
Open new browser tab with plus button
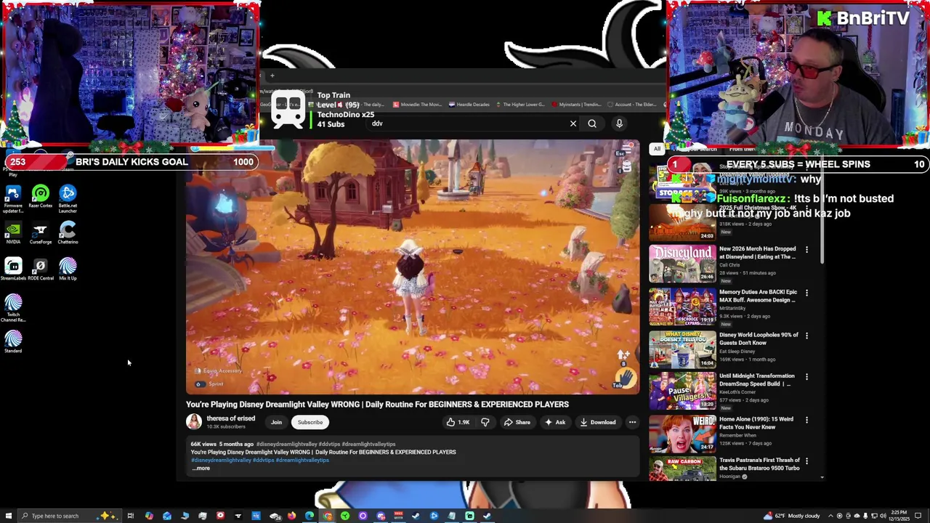(x=272, y=76)
